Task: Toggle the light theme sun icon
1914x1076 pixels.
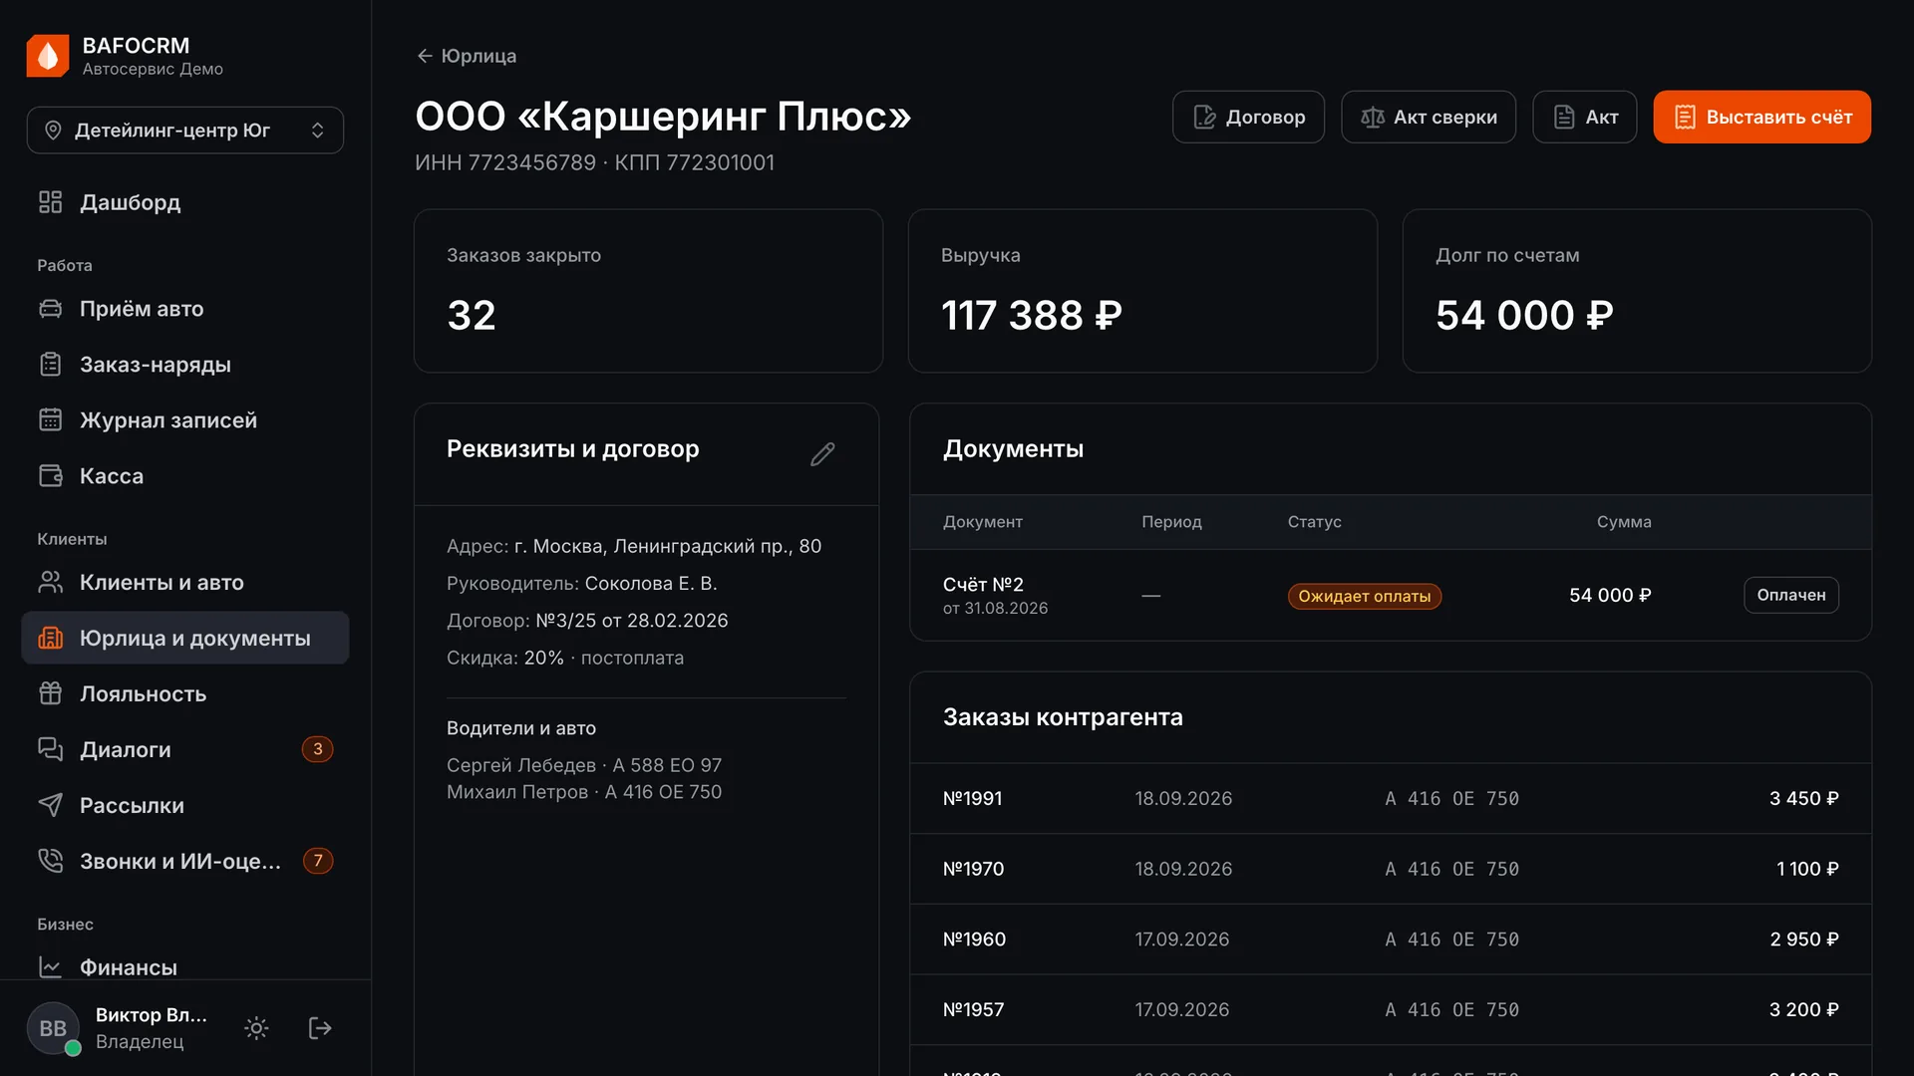Action: pyautogui.click(x=257, y=1028)
